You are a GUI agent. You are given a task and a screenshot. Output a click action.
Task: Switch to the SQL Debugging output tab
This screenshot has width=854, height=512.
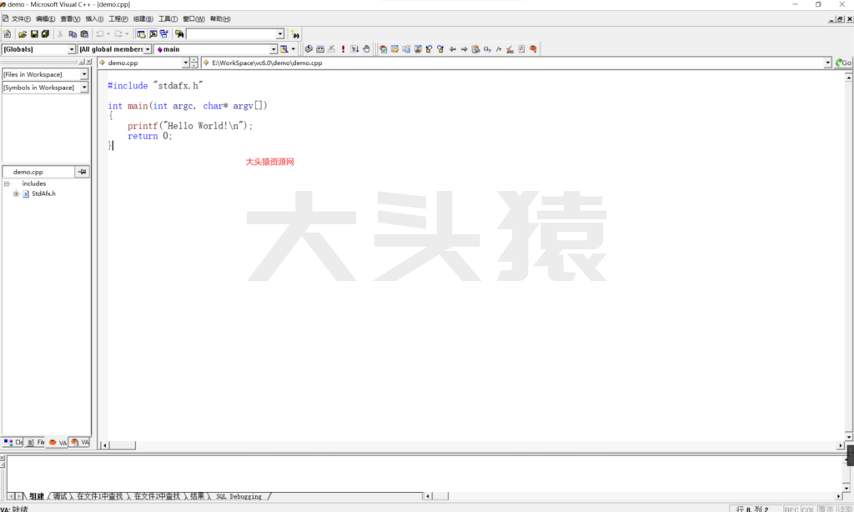point(239,496)
